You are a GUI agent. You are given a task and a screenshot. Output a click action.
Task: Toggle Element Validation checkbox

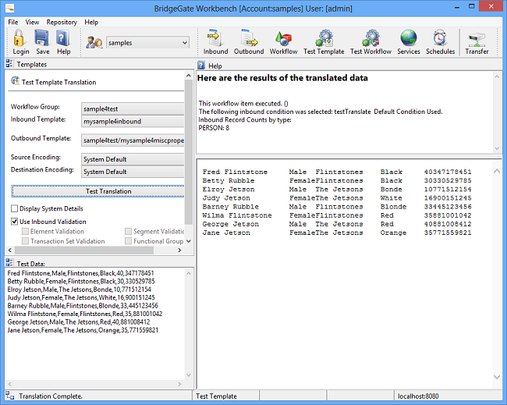[25, 231]
